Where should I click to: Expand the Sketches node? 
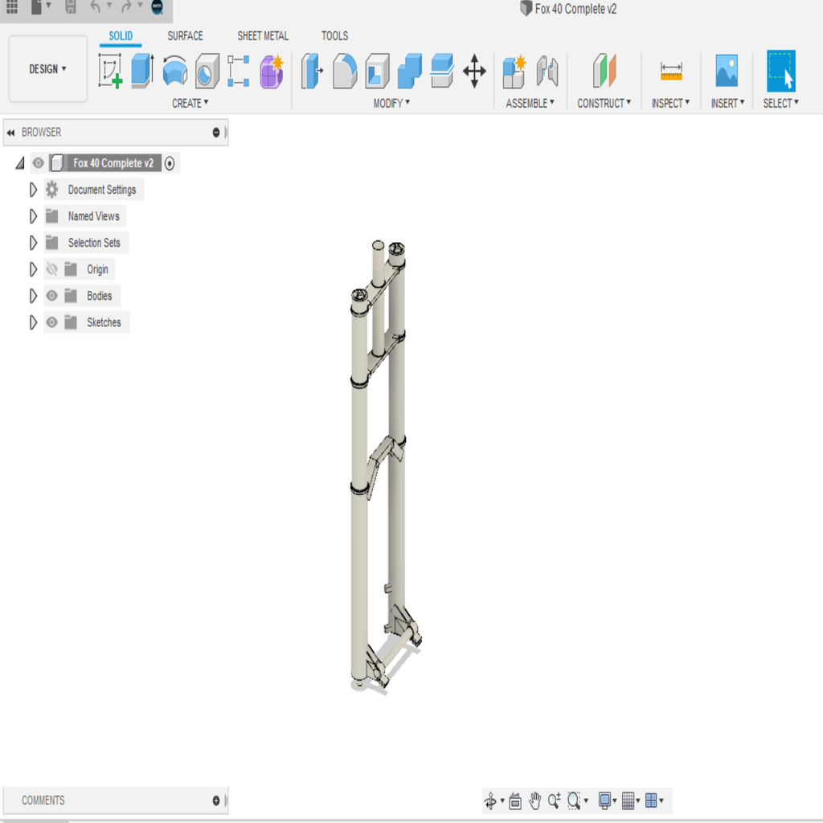(x=33, y=322)
